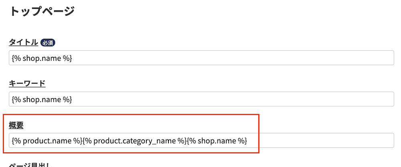Click the partially visible ページ見出し label
401x167 pixels.
click(31, 165)
